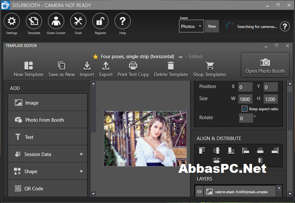This screenshot has width=295, height=203.
Task: Click the Rotate degrees input field
Action: point(246,118)
